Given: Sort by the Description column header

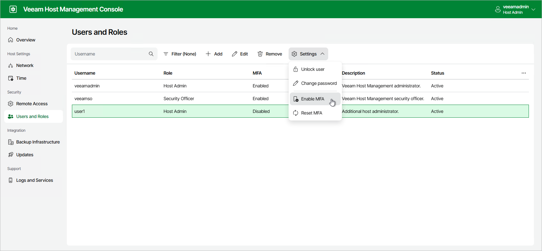Looking at the screenshot, I should [353, 73].
